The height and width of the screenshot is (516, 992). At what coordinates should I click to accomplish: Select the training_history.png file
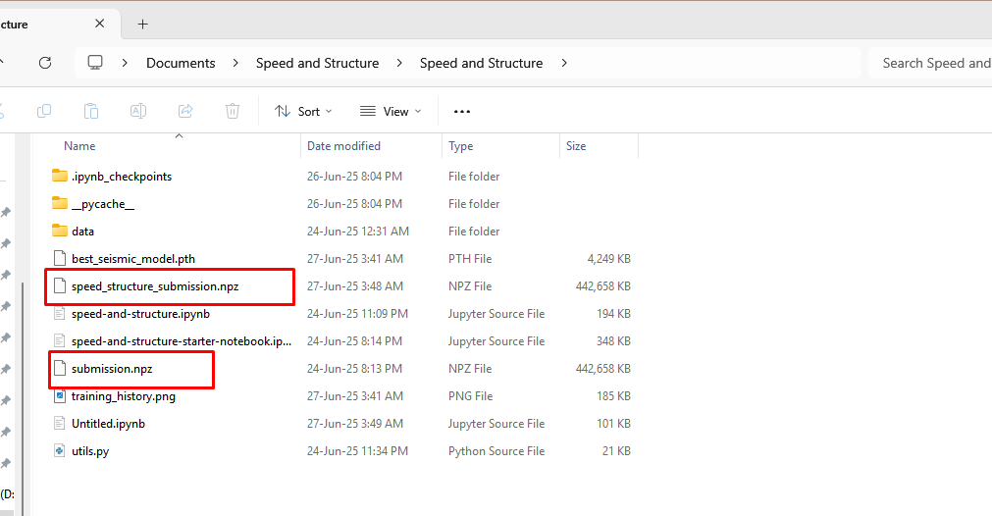click(123, 396)
